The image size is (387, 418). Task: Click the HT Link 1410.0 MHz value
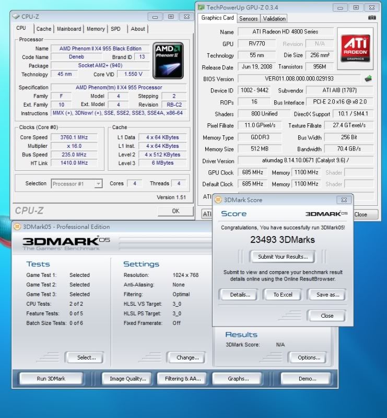tap(74, 162)
